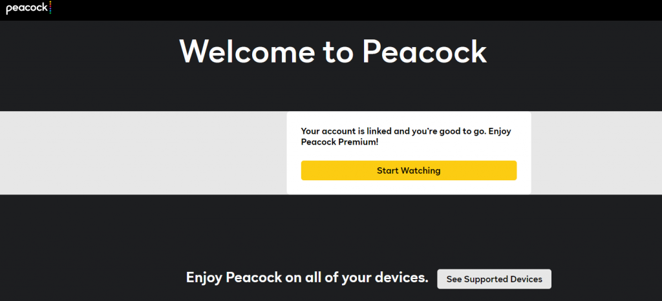This screenshot has width=662, height=301.
Task: Start watching with the yellow button
Action: coord(409,171)
